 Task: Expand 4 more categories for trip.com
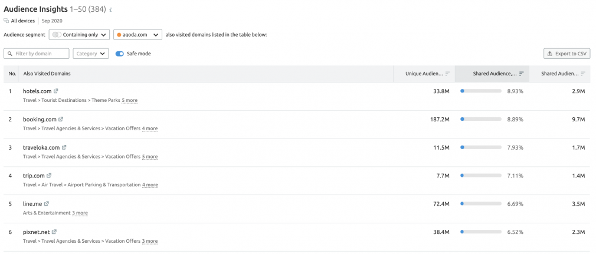150,185
